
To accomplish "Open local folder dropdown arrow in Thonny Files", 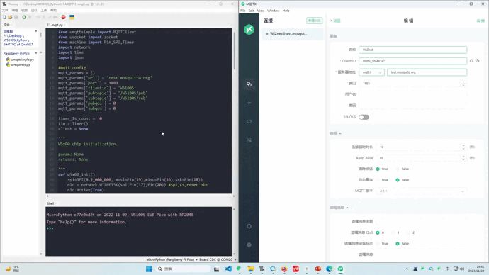I will (36, 31).
